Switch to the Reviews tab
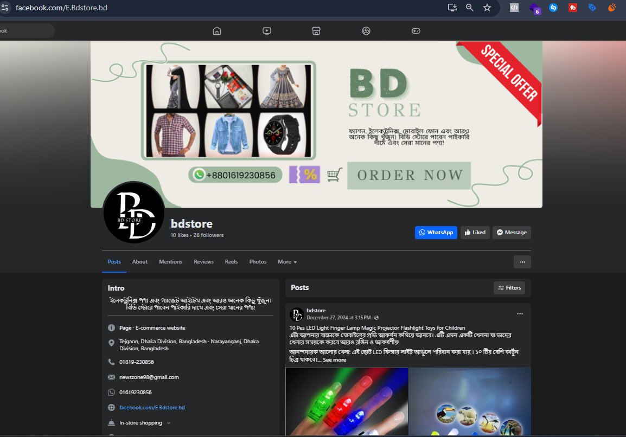Viewport: 626px width, 437px height. [203, 262]
